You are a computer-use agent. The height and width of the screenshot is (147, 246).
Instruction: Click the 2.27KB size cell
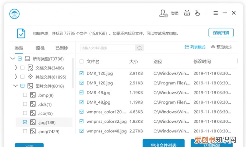(136, 131)
